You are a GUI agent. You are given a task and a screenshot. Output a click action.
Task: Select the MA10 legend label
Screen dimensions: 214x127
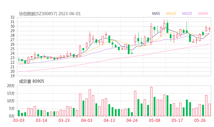click(171, 14)
